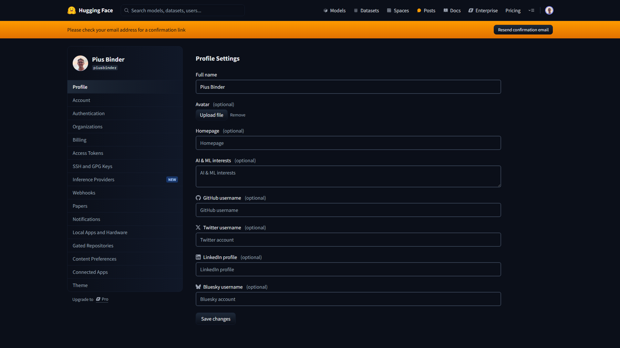The width and height of the screenshot is (620, 348).
Task: Expand the more options navbar menu
Action: click(x=531, y=10)
